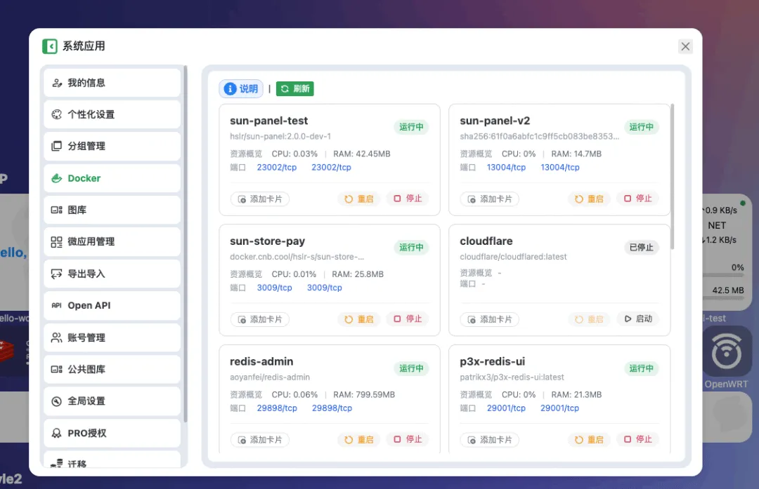Viewport: 759px width, 489px height.
Task: Restart the p3x-redis-ui container
Action: 589,439
